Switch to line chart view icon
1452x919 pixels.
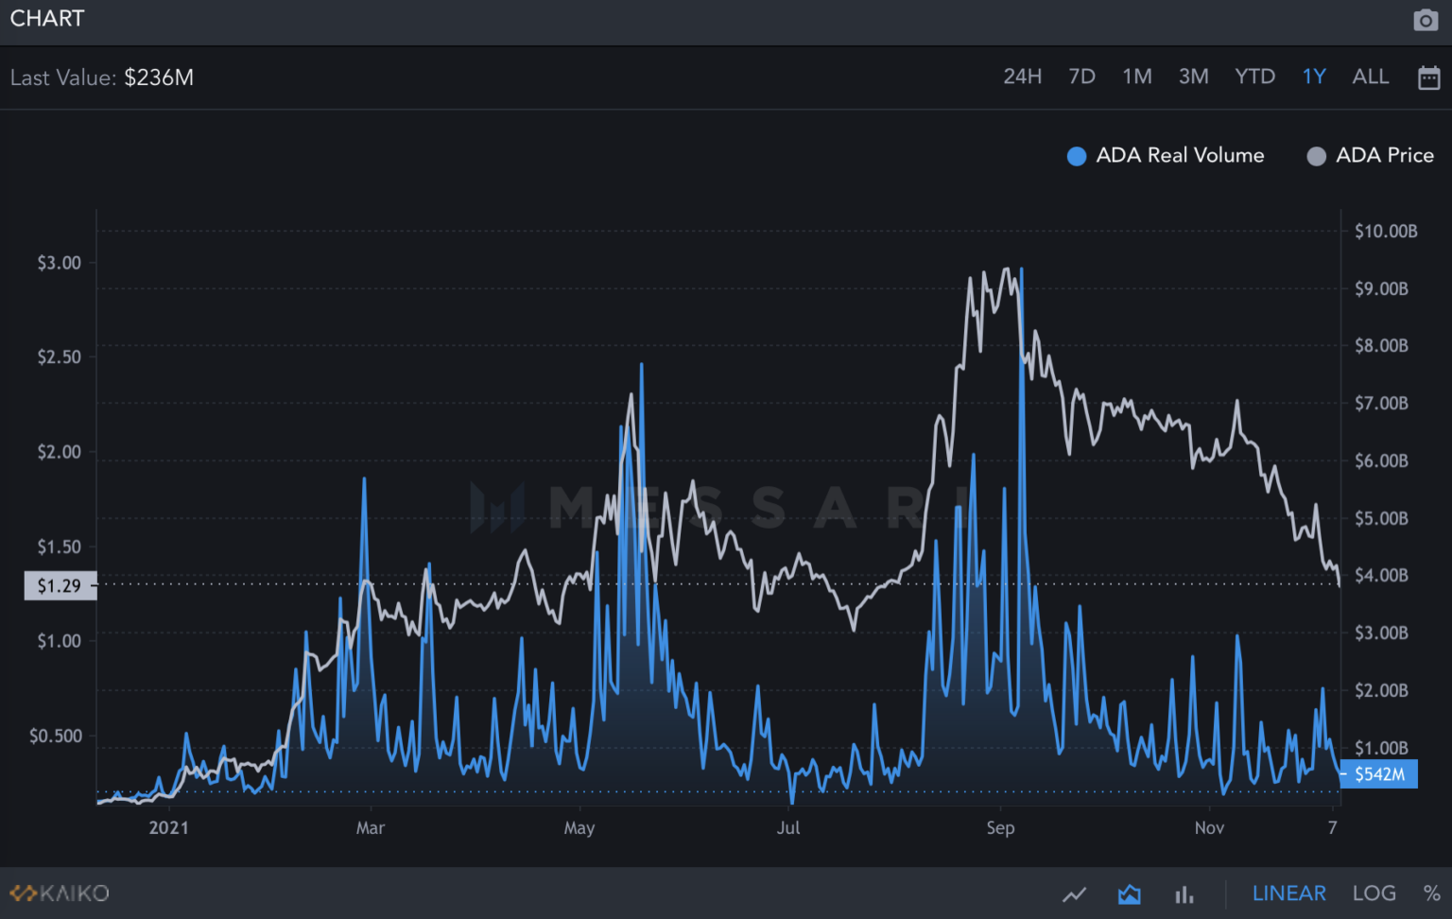pos(1075,893)
